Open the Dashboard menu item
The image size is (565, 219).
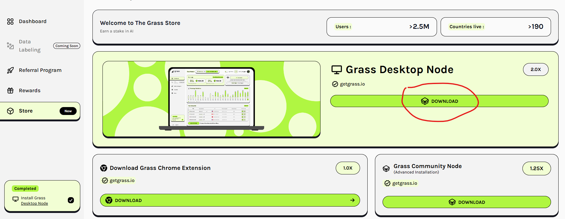tap(33, 22)
